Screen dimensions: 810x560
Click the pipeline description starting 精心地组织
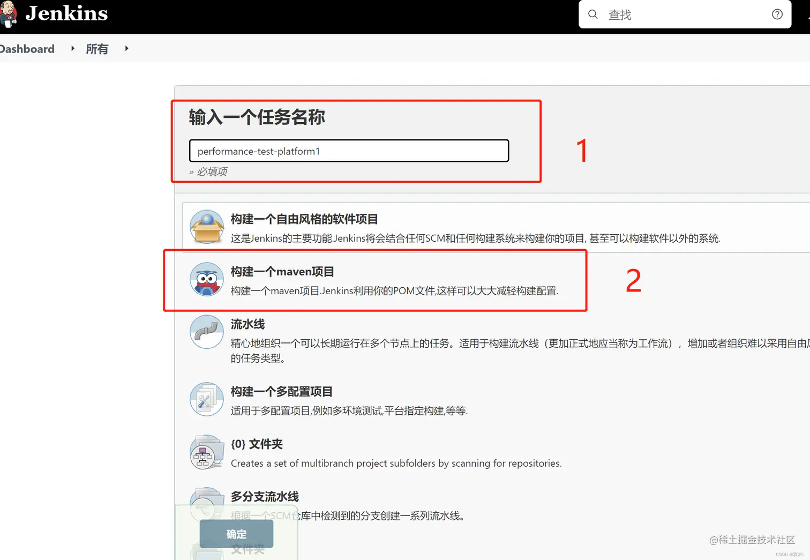520,350
